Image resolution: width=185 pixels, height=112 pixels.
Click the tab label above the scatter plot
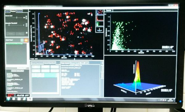pyautogui.click(x=109, y=11)
